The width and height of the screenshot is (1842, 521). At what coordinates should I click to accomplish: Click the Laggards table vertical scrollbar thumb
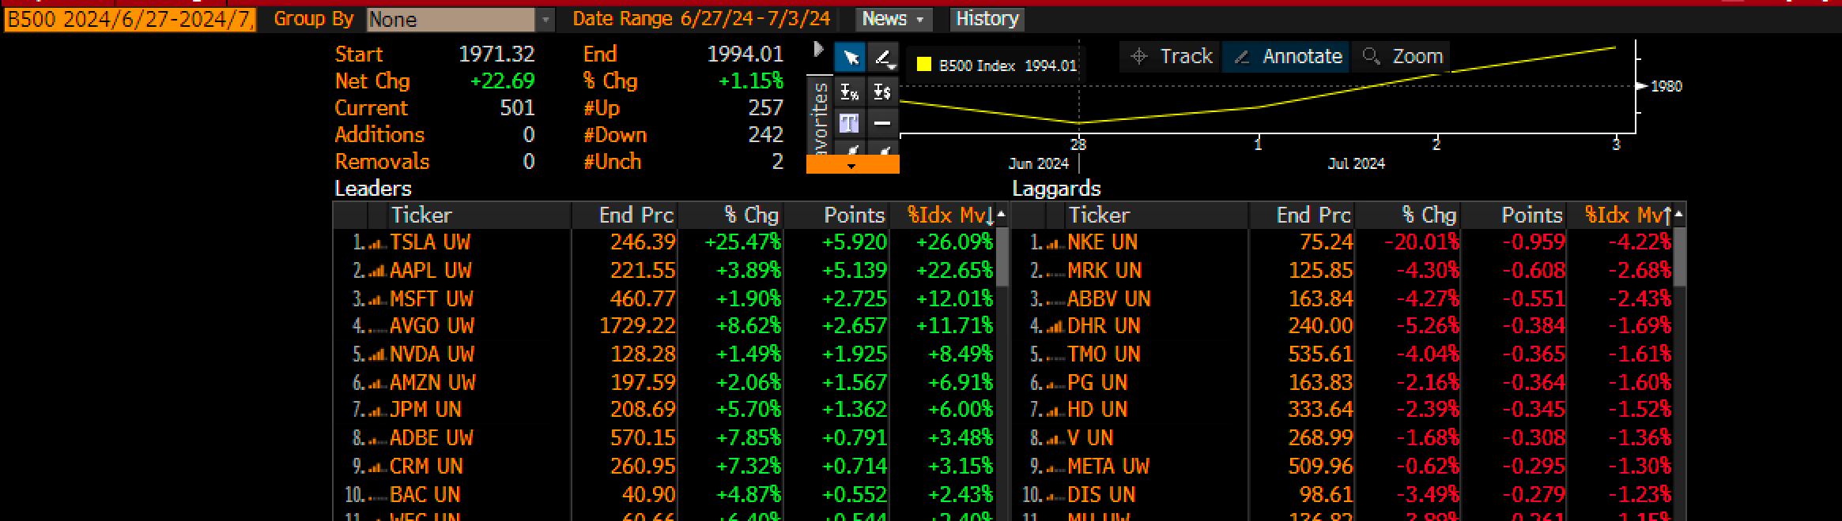(1680, 257)
